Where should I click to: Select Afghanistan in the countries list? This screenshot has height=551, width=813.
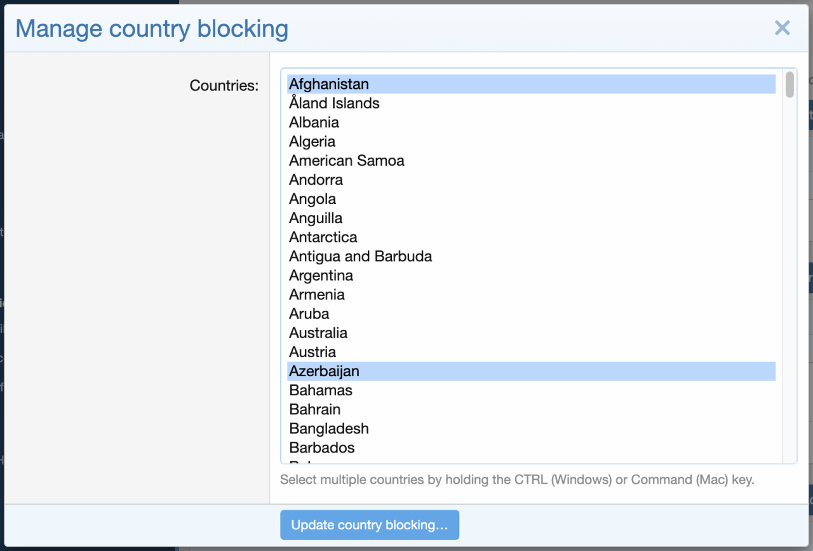tap(329, 84)
